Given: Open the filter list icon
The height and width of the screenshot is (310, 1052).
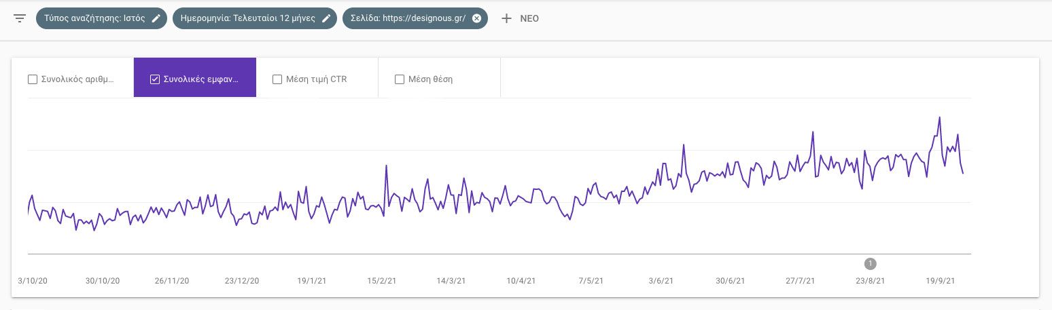Looking at the screenshot, I should click(x=20, y=18).
